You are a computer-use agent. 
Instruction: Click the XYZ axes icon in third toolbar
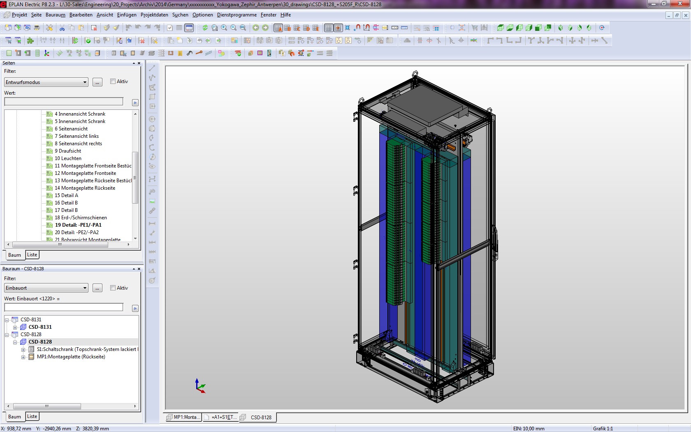(46, 53)
